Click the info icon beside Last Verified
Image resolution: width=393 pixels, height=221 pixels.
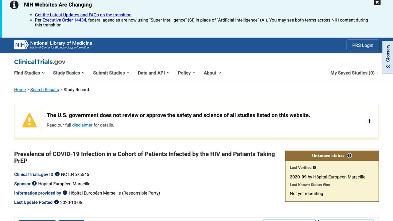[314, 168]
